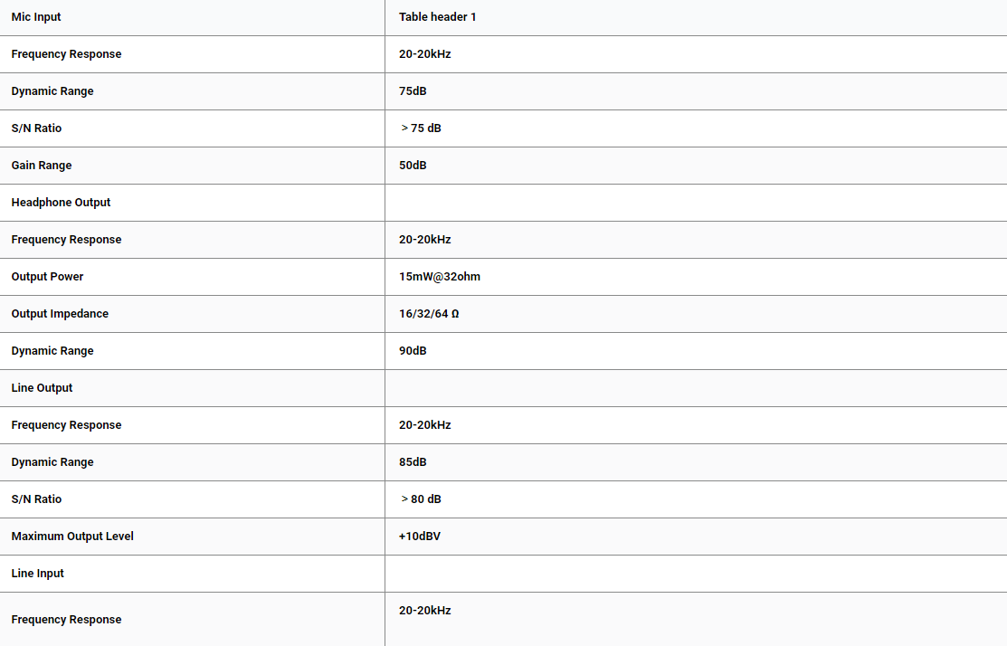1007x646 pixels.
Task: Click the Line Input section label
Action: tap(38, 574)
